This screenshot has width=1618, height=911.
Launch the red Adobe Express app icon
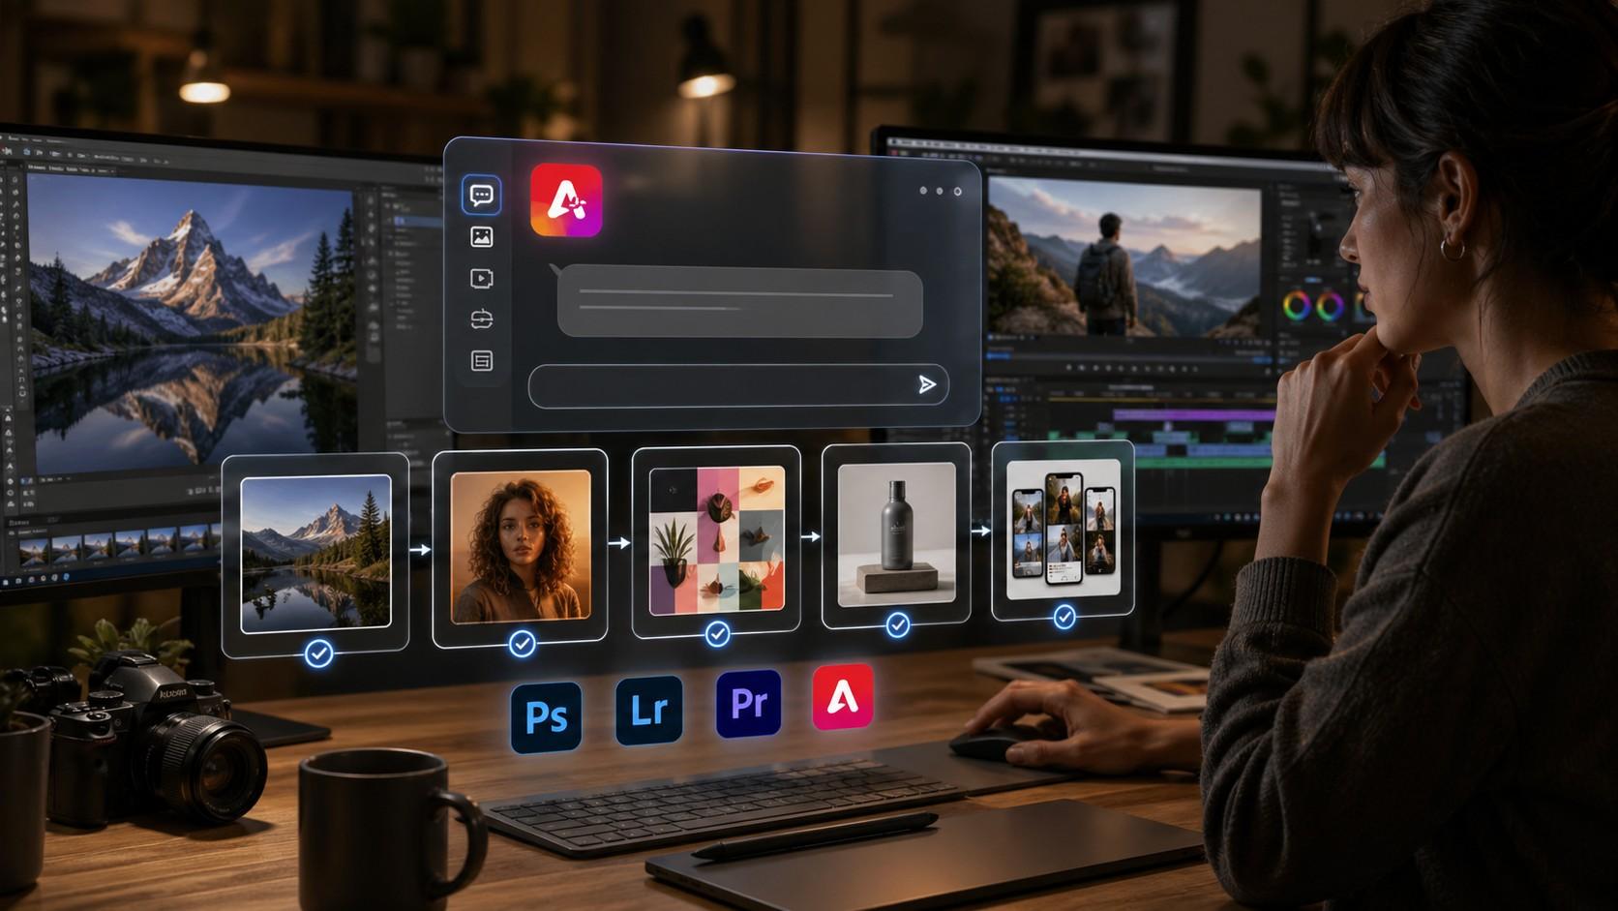[843, 696]
